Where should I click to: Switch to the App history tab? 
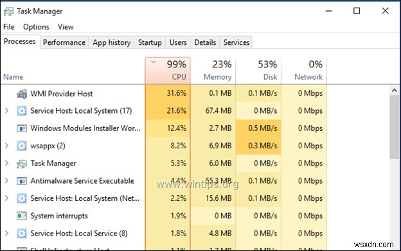click(112, 42)
